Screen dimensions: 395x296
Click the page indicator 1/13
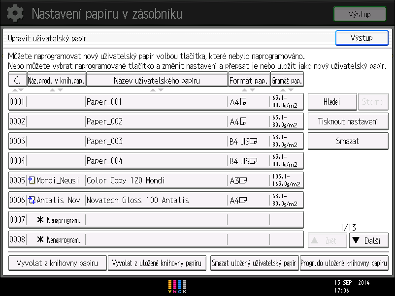click(x=348, y=227)
